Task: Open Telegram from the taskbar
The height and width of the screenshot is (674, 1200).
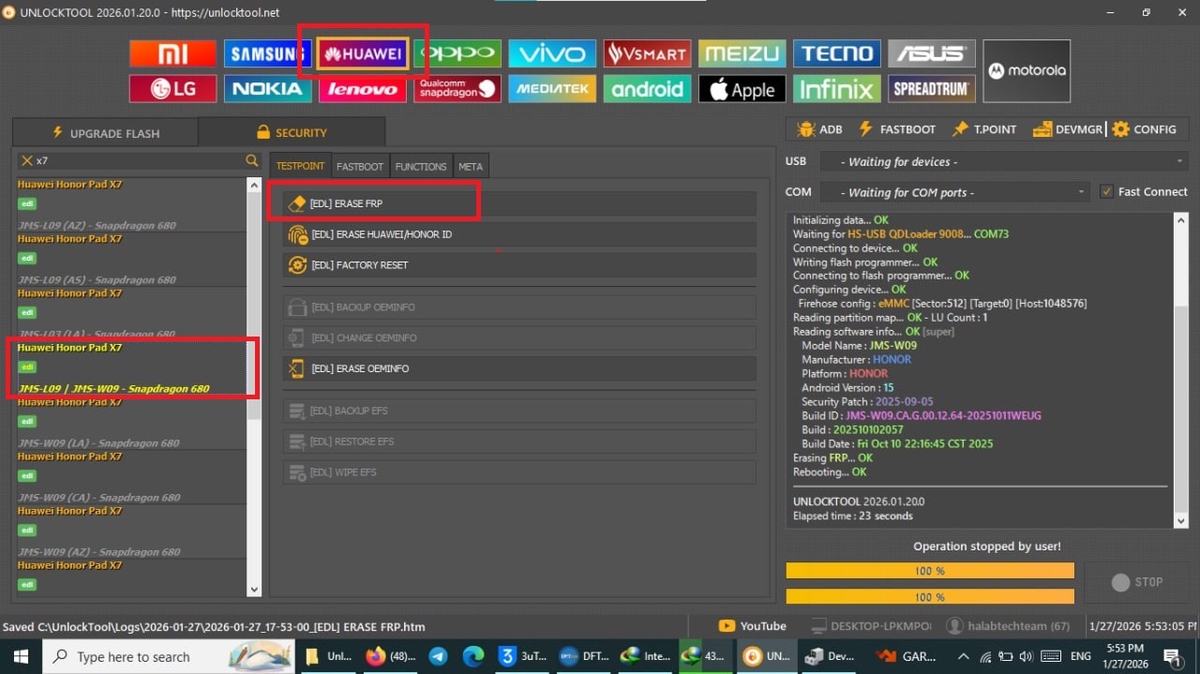Action: point(437,656)
